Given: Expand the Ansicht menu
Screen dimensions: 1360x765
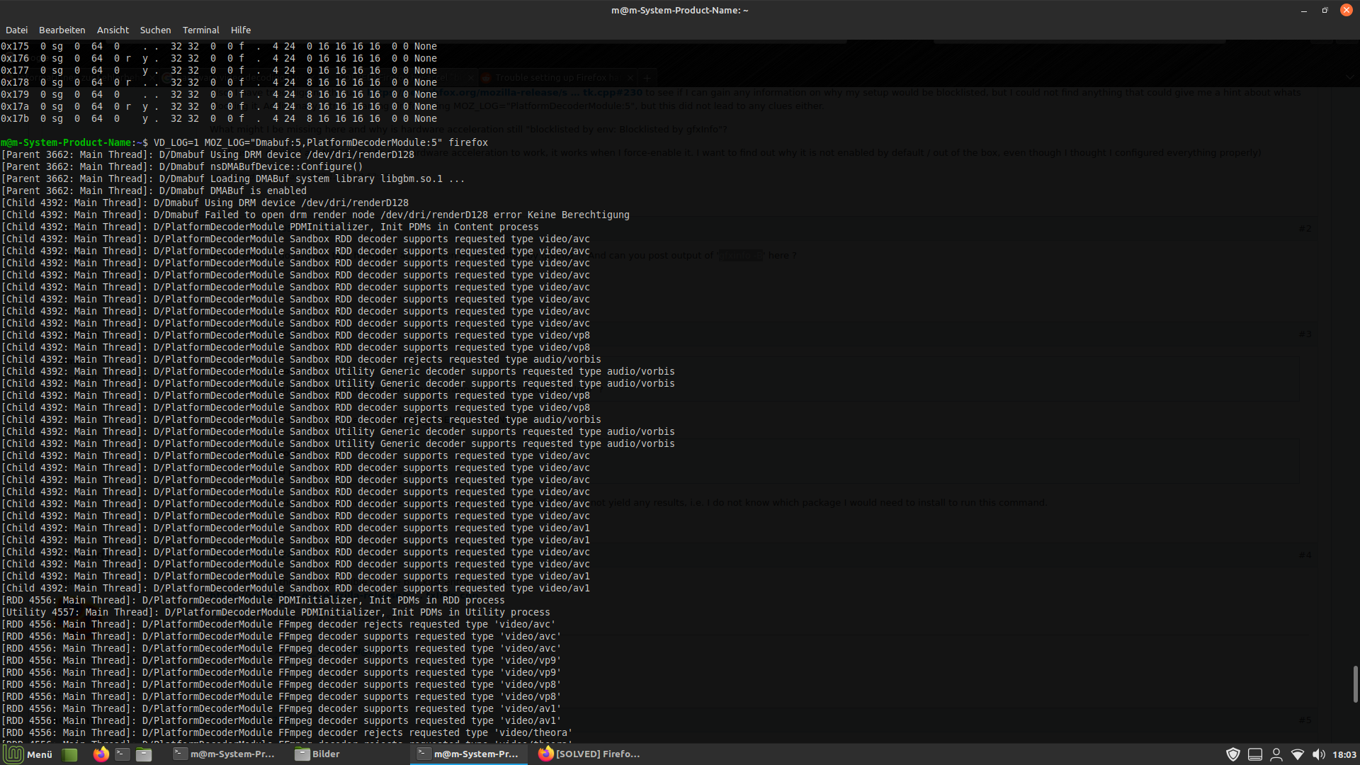Looking at the screenshot, I should 113,30.
